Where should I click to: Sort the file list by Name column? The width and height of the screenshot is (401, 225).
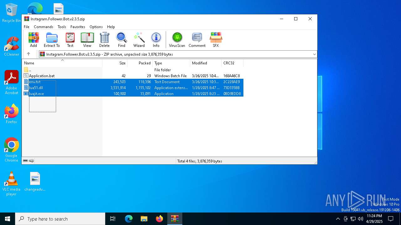click(x=62, y=63)
